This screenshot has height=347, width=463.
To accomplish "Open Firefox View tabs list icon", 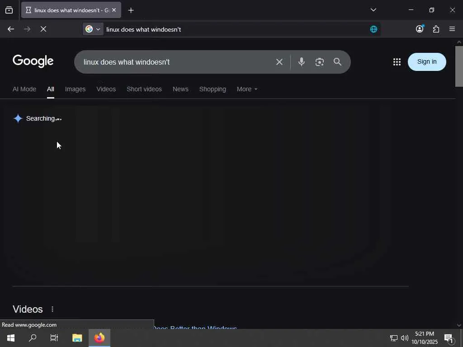I will click(9, 10).
